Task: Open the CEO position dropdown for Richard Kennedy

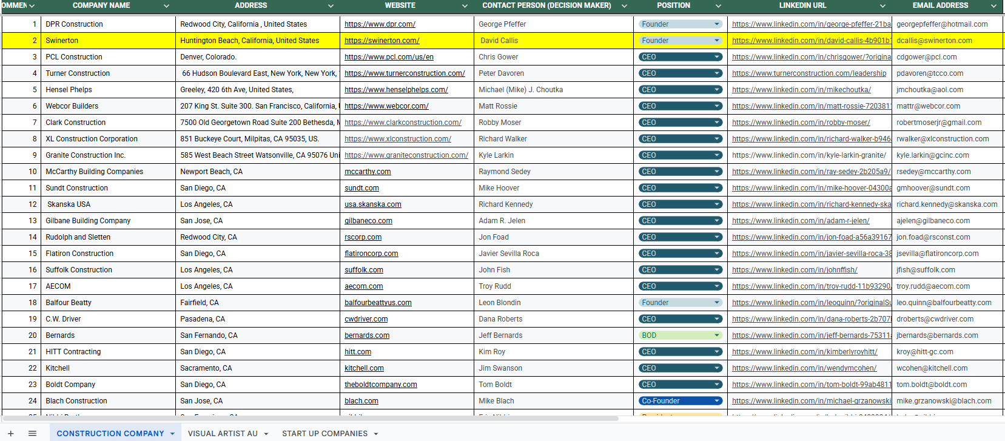Action: 717,204
